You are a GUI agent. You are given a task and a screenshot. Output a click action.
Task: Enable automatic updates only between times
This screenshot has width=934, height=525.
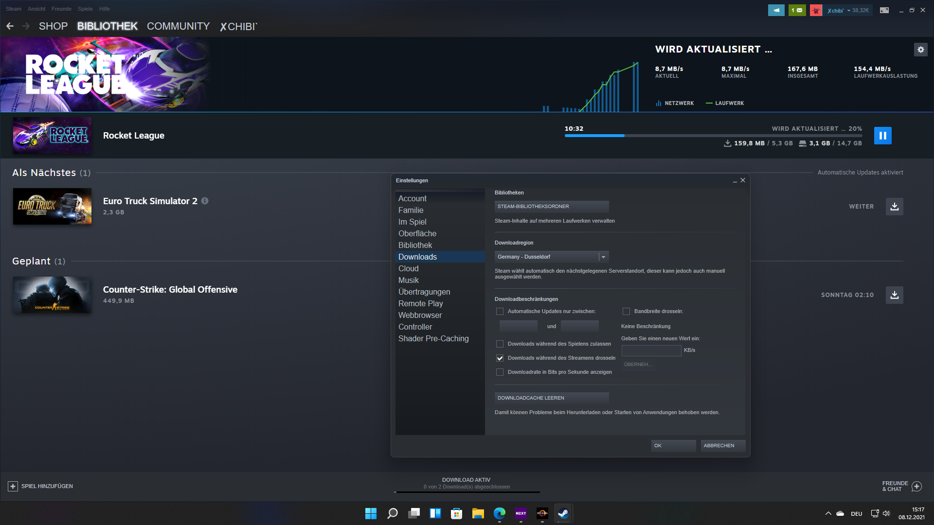tap(500, 311)
